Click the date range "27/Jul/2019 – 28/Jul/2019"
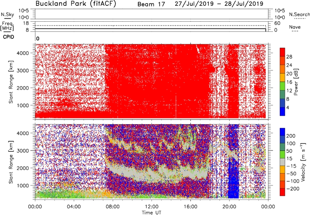The image size is (310, 215). [219, 4]
